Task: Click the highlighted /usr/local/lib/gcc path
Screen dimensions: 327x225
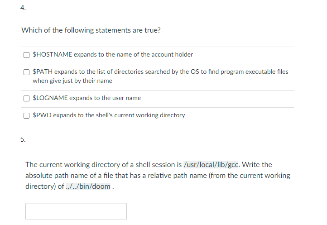Action: (x=210, y=164)
